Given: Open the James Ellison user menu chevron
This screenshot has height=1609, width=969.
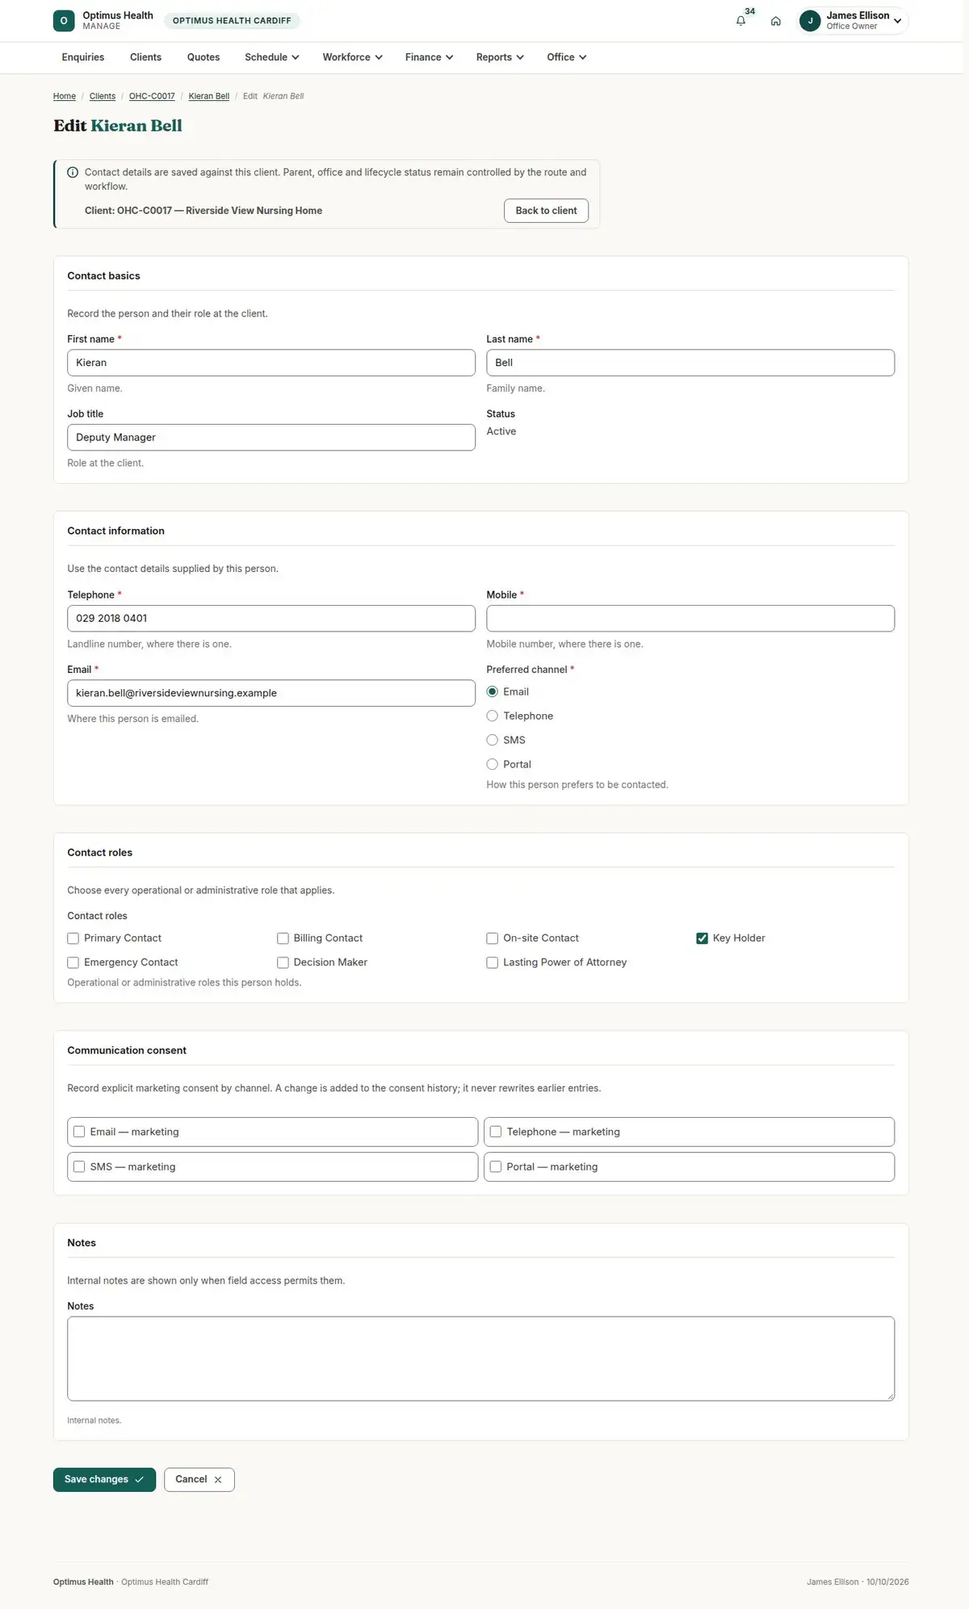Looking at the screenshot, I should 898,21.
